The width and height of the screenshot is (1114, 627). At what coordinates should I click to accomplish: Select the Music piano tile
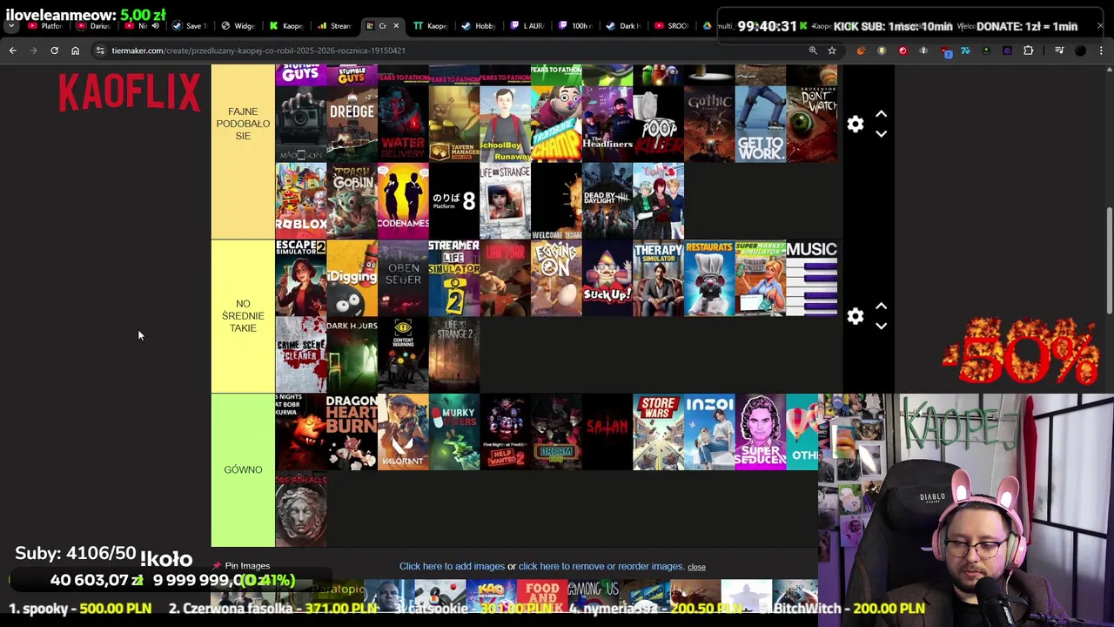[x=811, y=278]
